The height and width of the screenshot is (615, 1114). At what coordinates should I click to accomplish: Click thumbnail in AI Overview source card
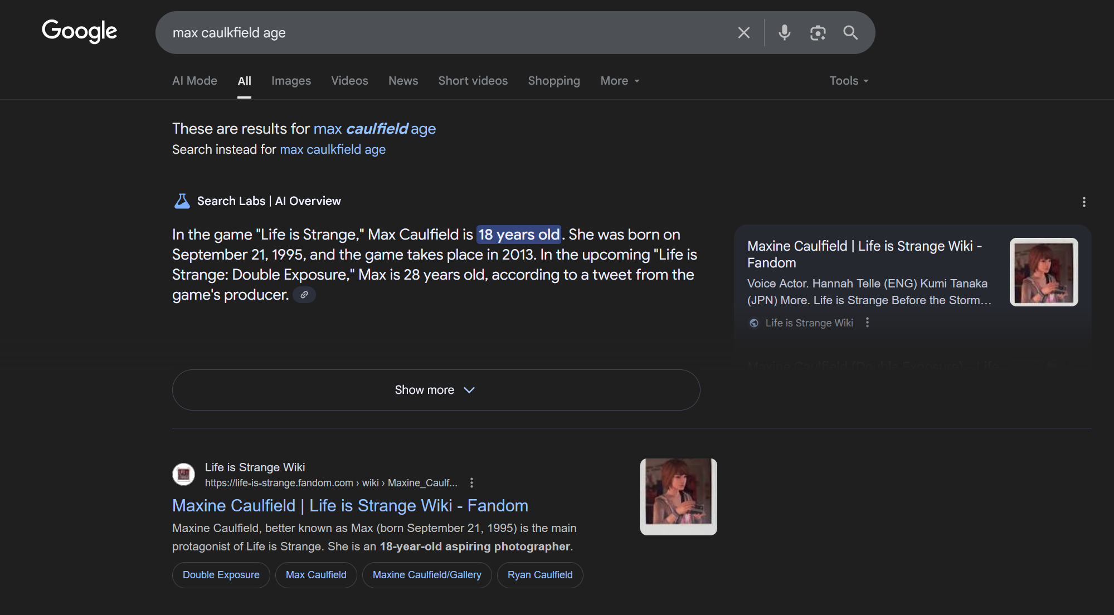[1044, 272]
